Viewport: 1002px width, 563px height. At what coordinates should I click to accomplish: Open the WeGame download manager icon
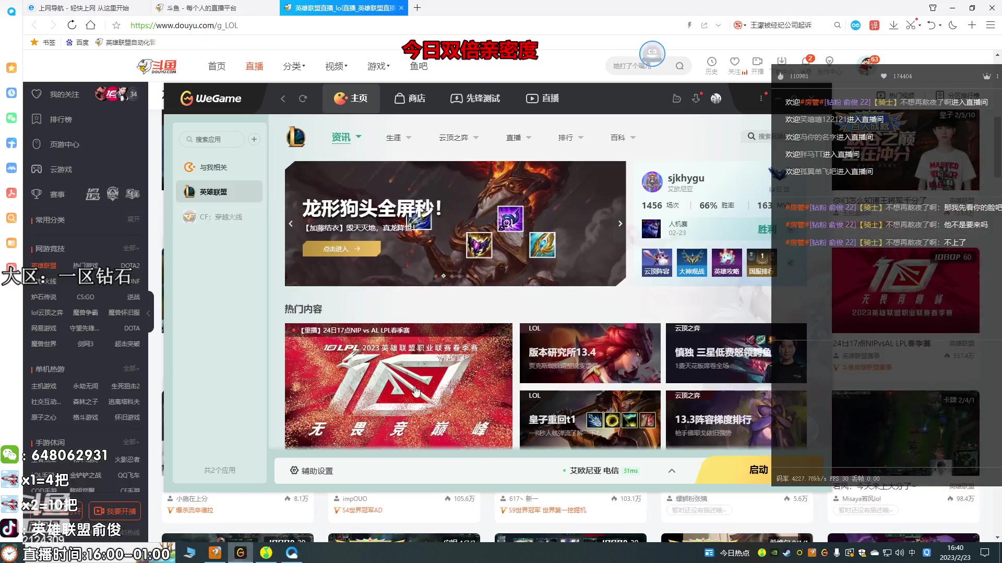(696, 99)
